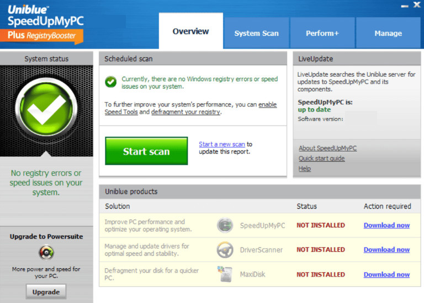Click the Powersuite gauge icon

point(46,252)
